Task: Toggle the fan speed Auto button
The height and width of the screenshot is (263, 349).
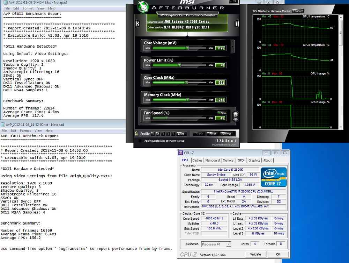Action: 222,113
